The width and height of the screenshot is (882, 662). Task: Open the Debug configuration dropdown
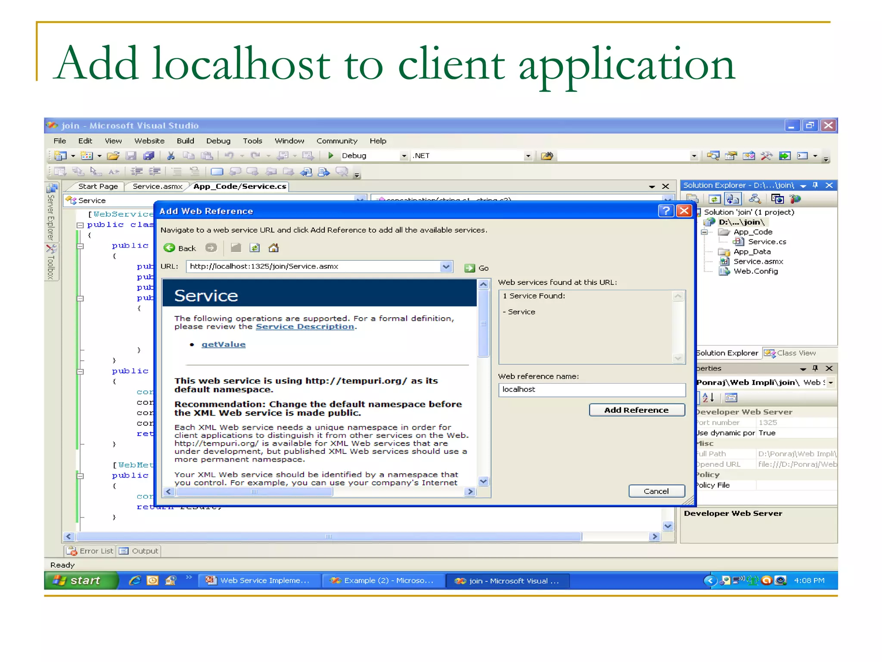[404, 156]
